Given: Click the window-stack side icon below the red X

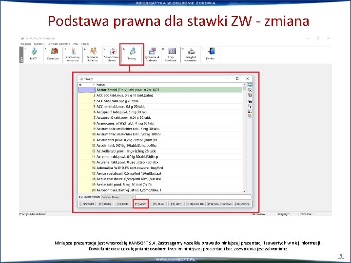Looking at the screenshot, I should 250,95.
